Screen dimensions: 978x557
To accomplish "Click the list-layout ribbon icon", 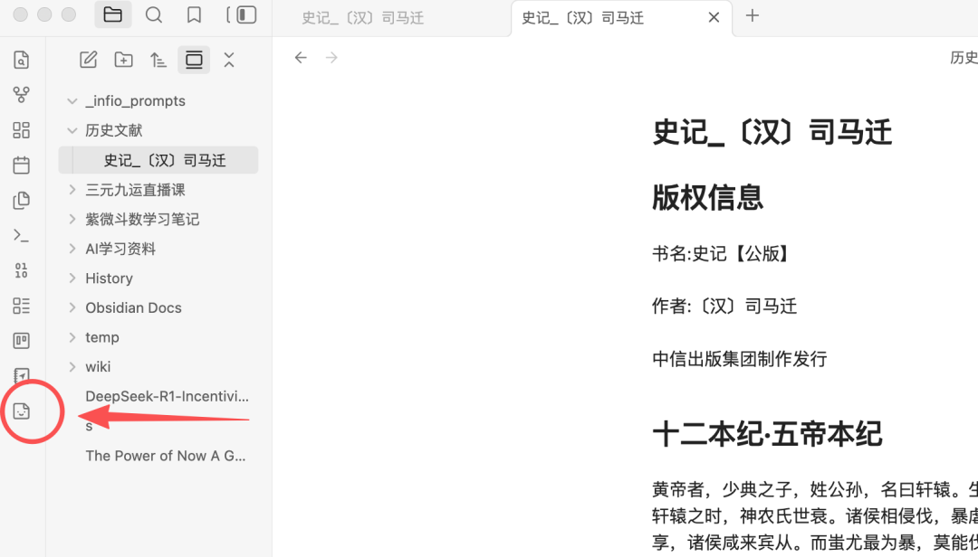I will coord(21,306).
